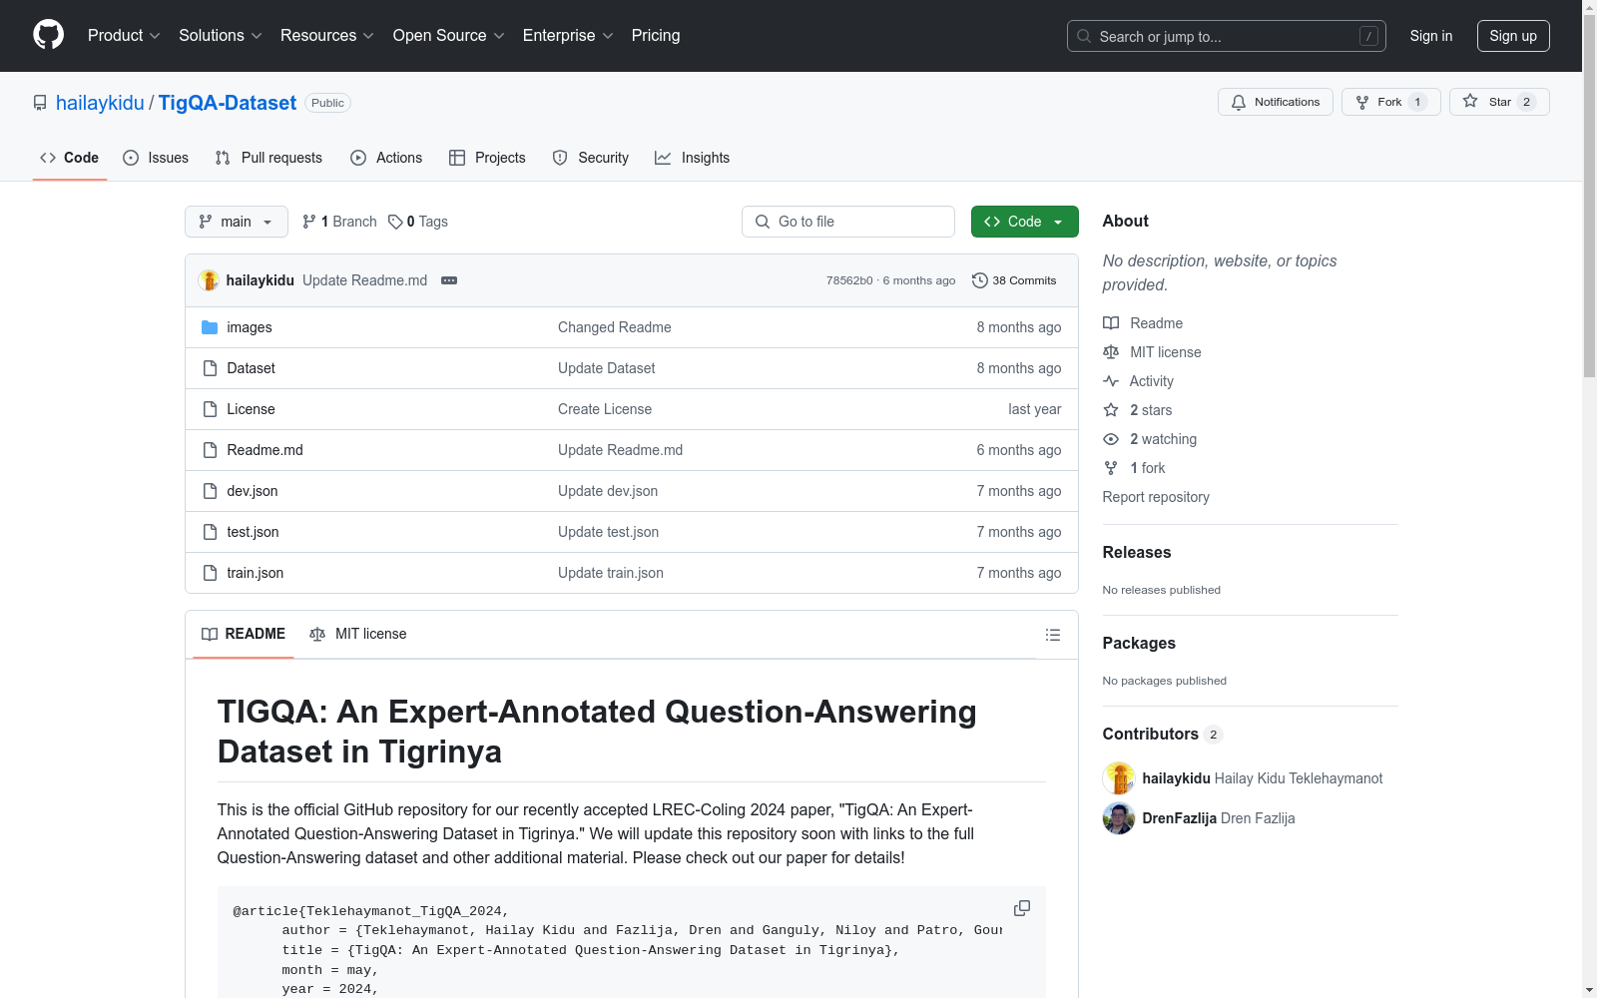The height and width of the screenshot is (998, 1597).
Task: Click the test.json file icon
Action: tap(210, 532)
